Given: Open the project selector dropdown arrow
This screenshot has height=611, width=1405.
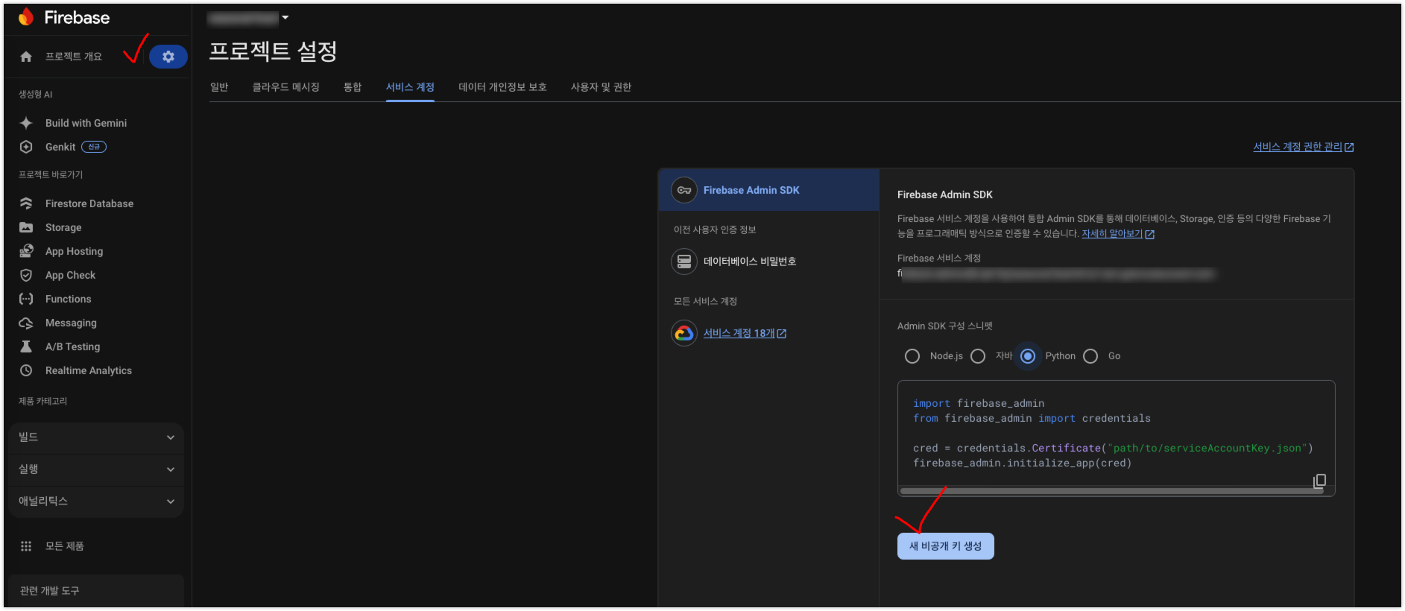Looking at the screenshot, I should pyautogui.click(x=285, y=17).
